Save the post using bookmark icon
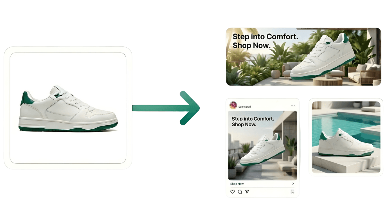This screenshot has width=387, height=216. pos(292,192)
